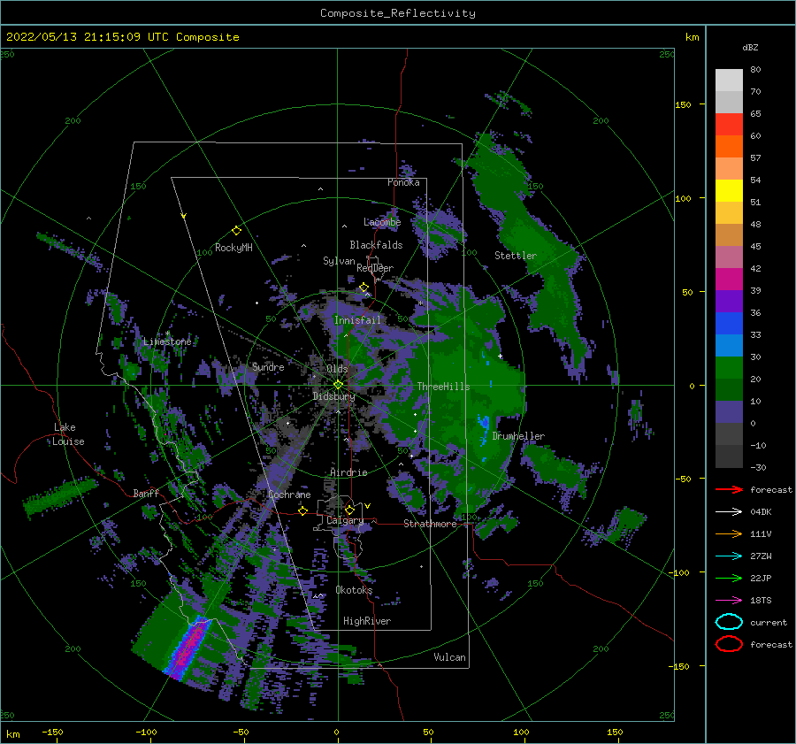Viewport: 796px width, 744px height.
Task: Select the Okotoks label
Action: [x=354, y=590]
